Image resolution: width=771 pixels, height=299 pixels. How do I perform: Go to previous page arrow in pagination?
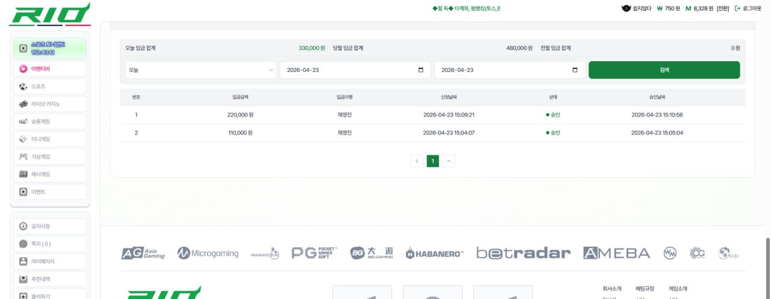point(417,161)
